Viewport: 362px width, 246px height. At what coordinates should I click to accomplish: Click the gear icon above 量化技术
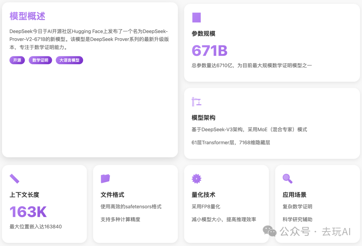(x=196, y=179)
